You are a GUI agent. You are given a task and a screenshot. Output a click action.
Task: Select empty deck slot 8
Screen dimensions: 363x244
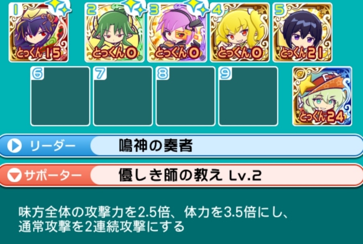(x=186, y=96)
